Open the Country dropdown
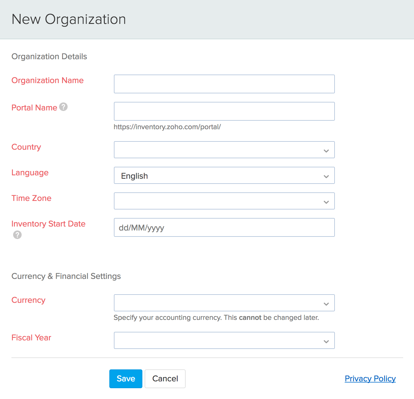This screenshot has height=399, width=414. [224, 150]
